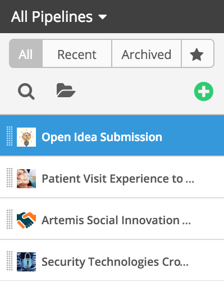Grab the Open Idea Submission drag handle

click(x=10, y=136)
